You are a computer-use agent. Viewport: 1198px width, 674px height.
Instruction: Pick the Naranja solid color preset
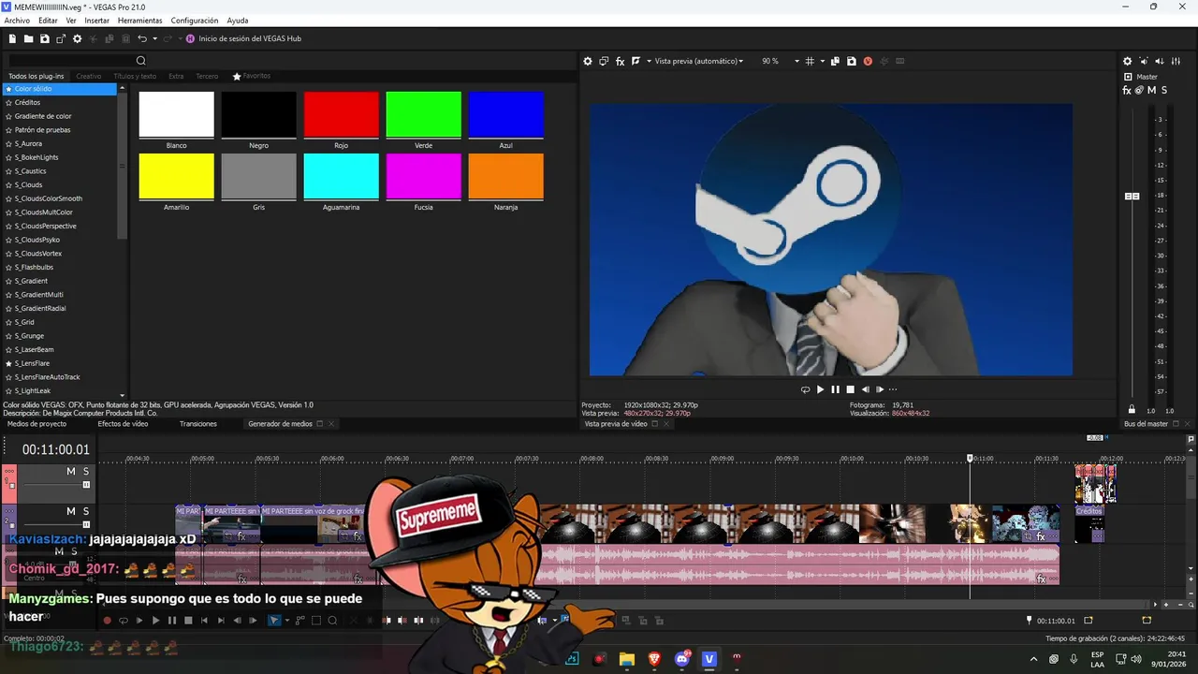(506, 176)
